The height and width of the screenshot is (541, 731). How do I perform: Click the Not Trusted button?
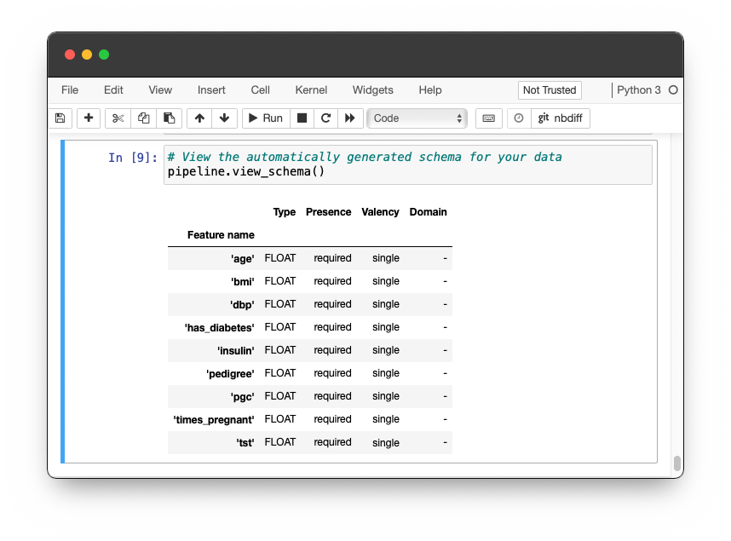click(550, 90)
